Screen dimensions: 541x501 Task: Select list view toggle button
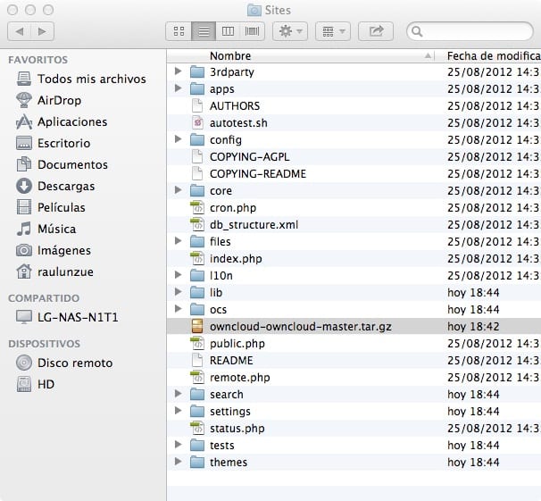point(203,31)
